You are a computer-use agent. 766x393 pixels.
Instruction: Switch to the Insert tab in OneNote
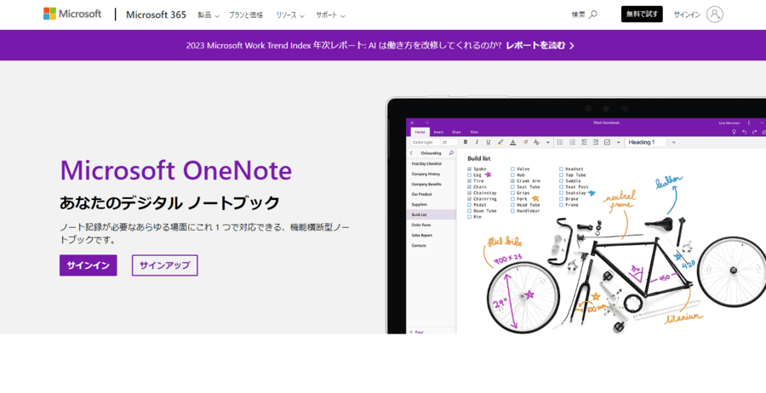tap(438, 132)
